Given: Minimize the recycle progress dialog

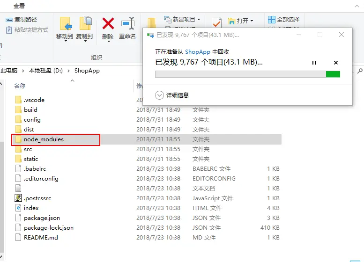Looking at the screenshot, I should (299, 35).
